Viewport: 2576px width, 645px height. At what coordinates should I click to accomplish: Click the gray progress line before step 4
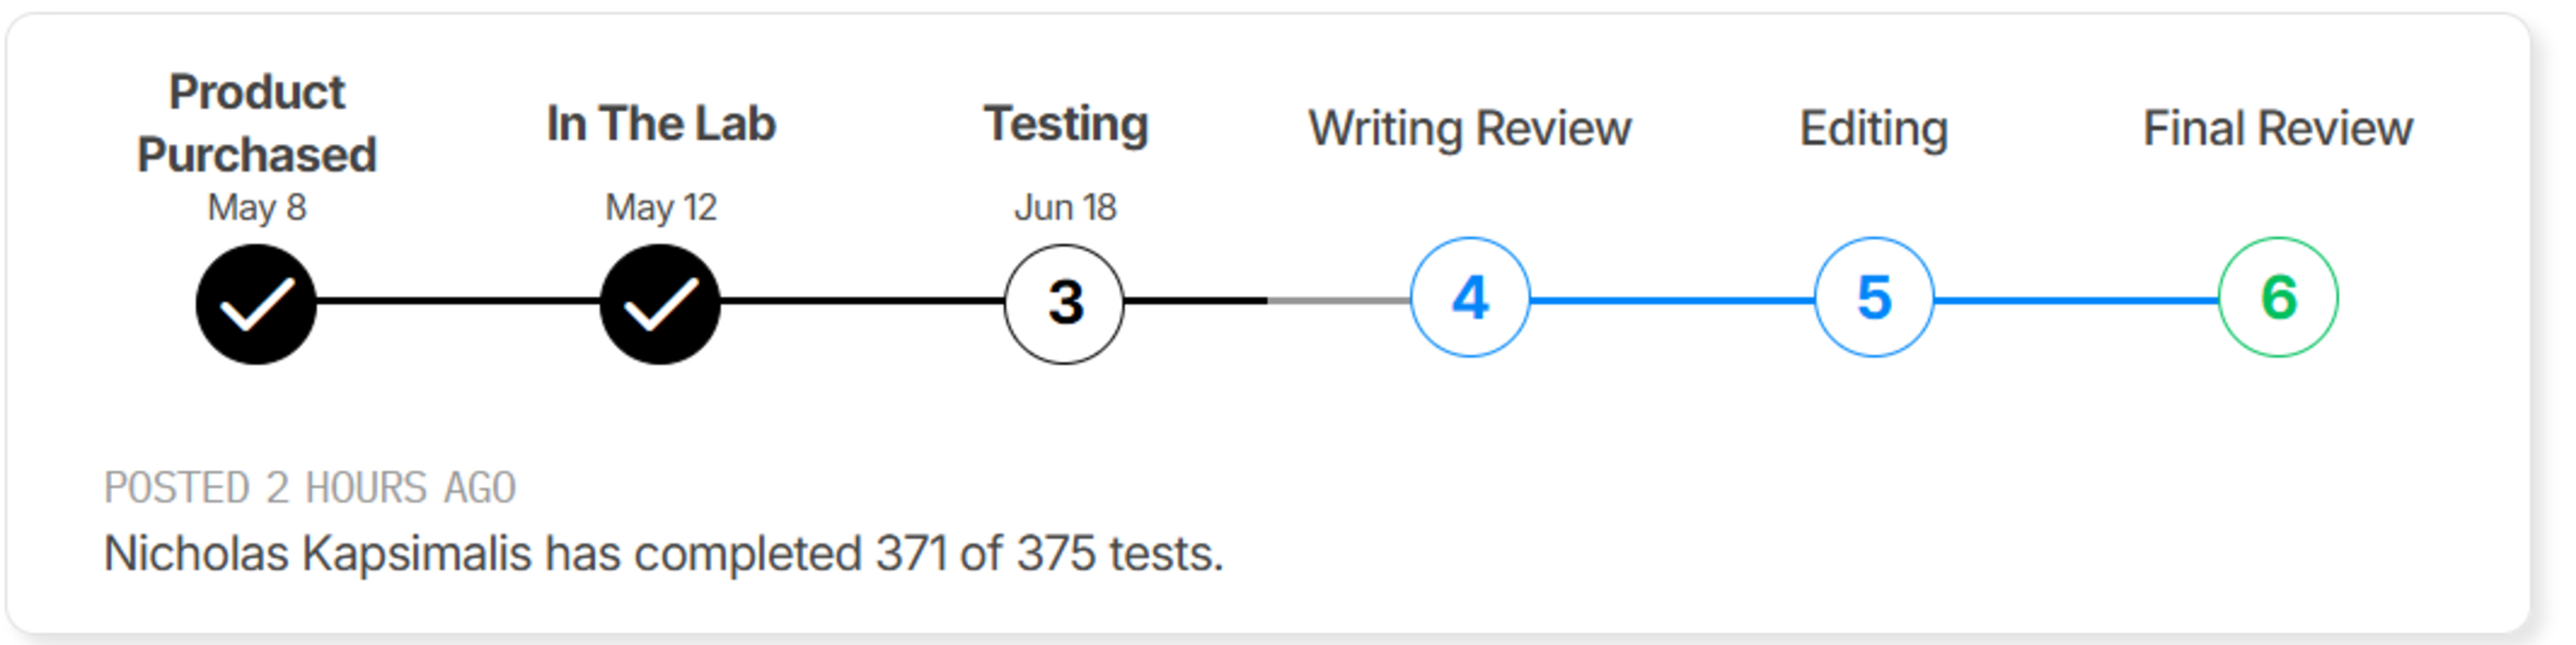tap(1338, 299)
